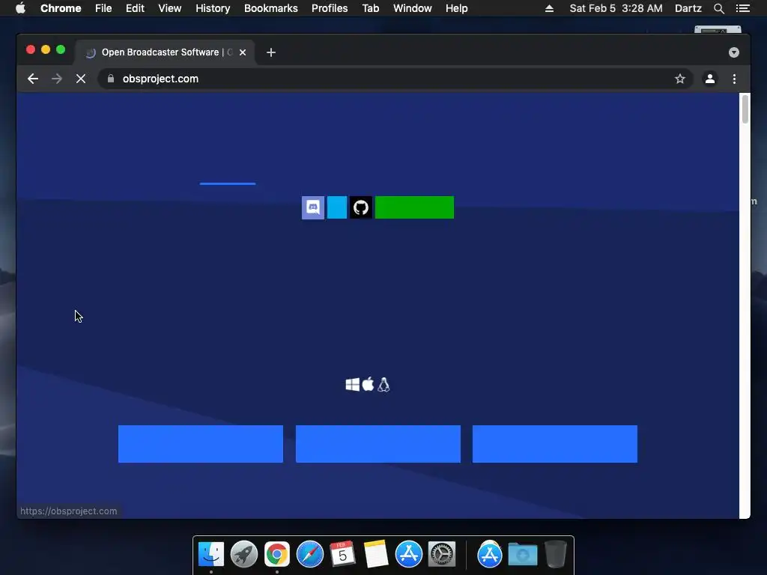
Task: Open the App Store icon beside Notes
Action: pyautogui.click(x=408, y=554)
